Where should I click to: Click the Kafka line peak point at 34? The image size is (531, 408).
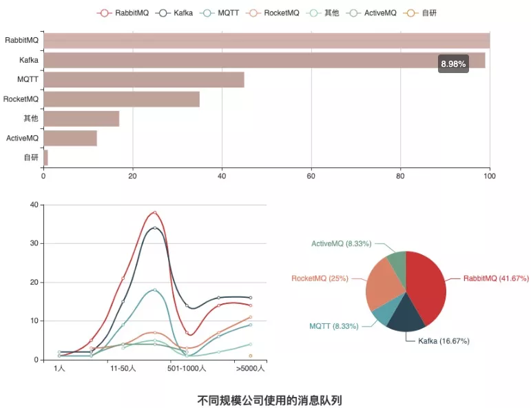click(155, 227)
